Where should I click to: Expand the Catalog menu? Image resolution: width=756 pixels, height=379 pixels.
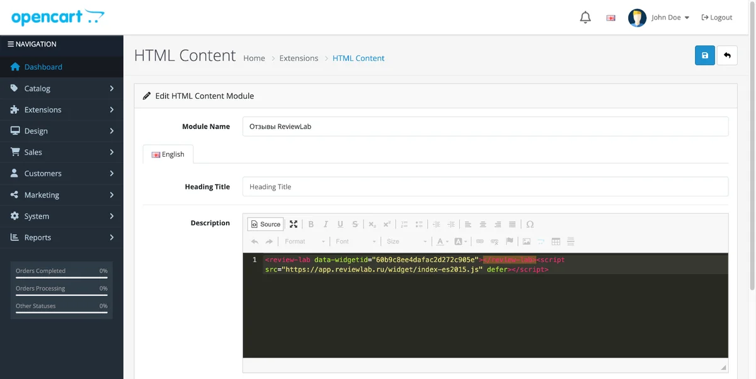62,88
